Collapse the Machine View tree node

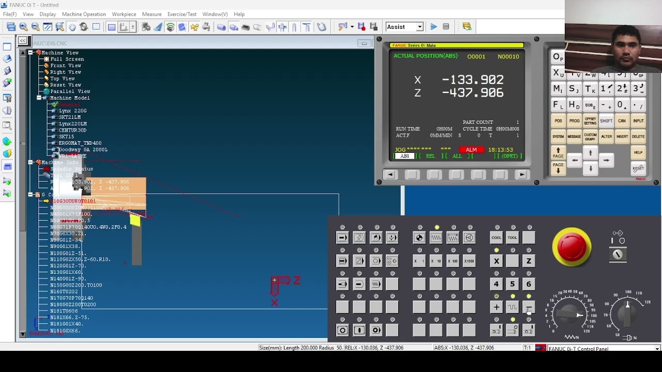[x=31, y=53]
